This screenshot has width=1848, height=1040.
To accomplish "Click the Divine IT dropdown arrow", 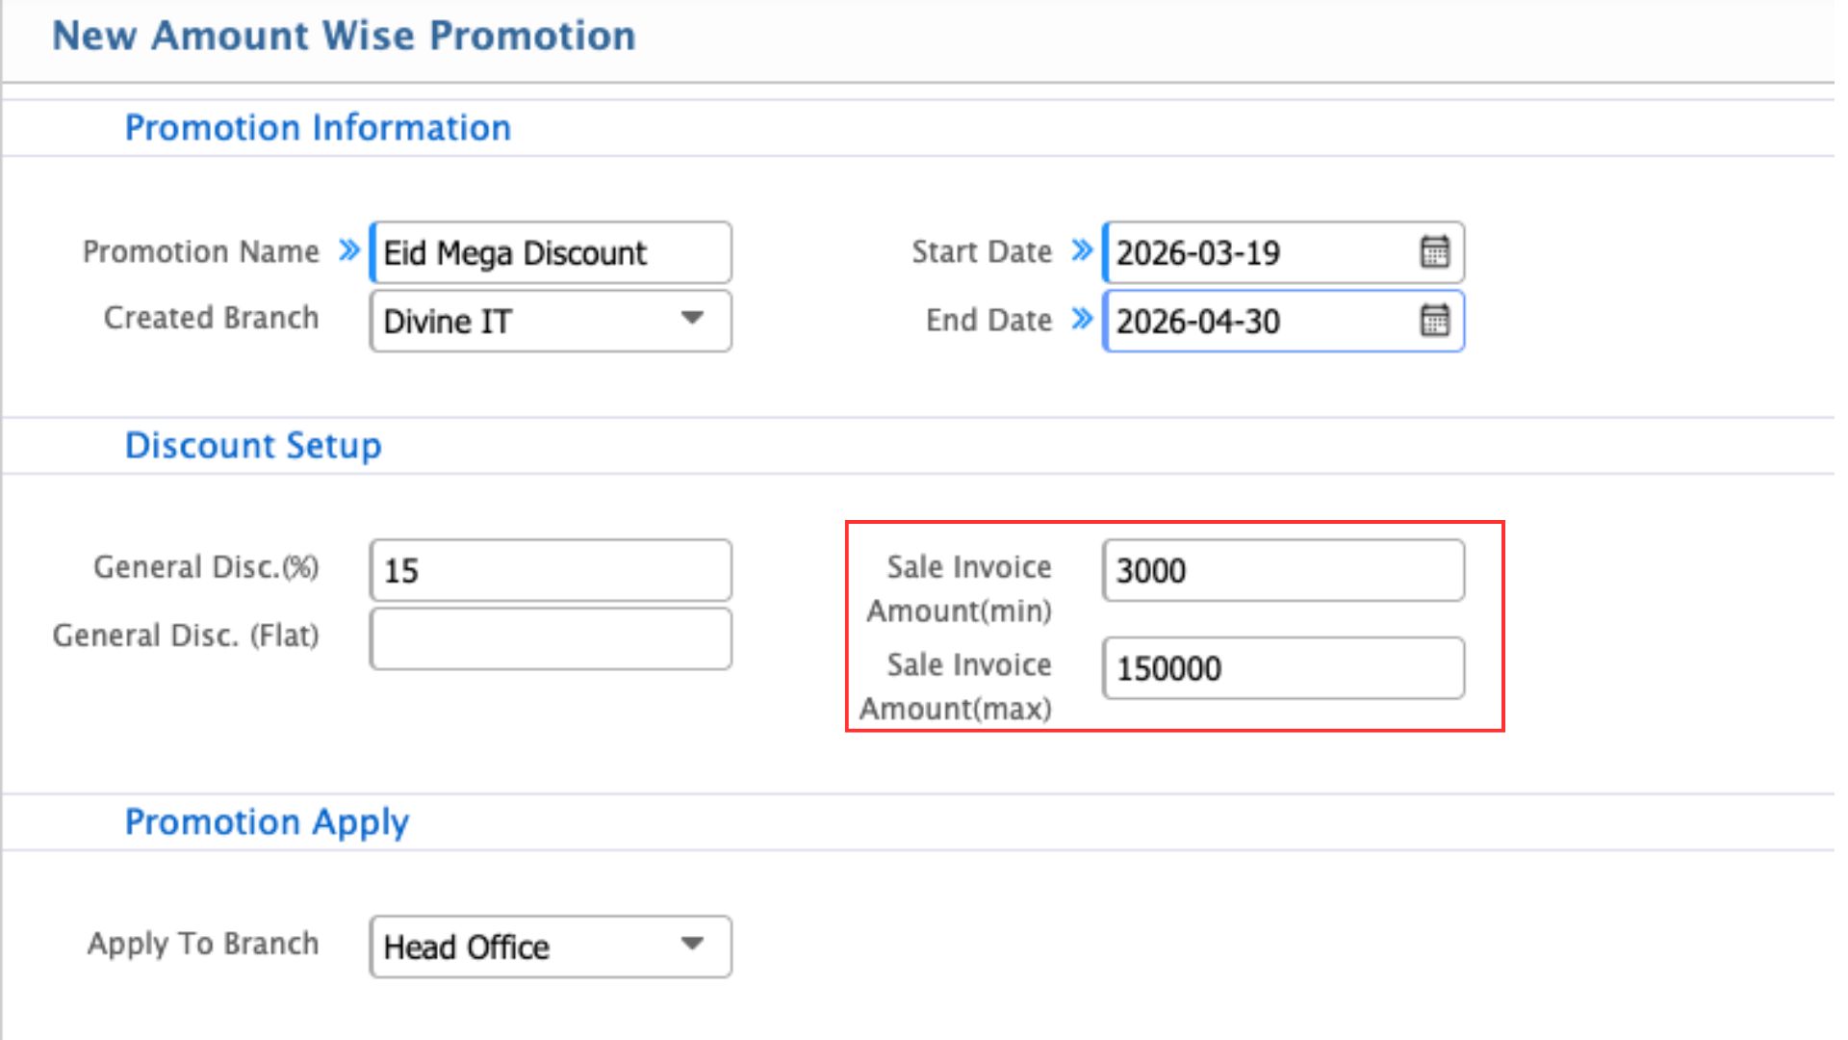I will click(x=691, y=319).
